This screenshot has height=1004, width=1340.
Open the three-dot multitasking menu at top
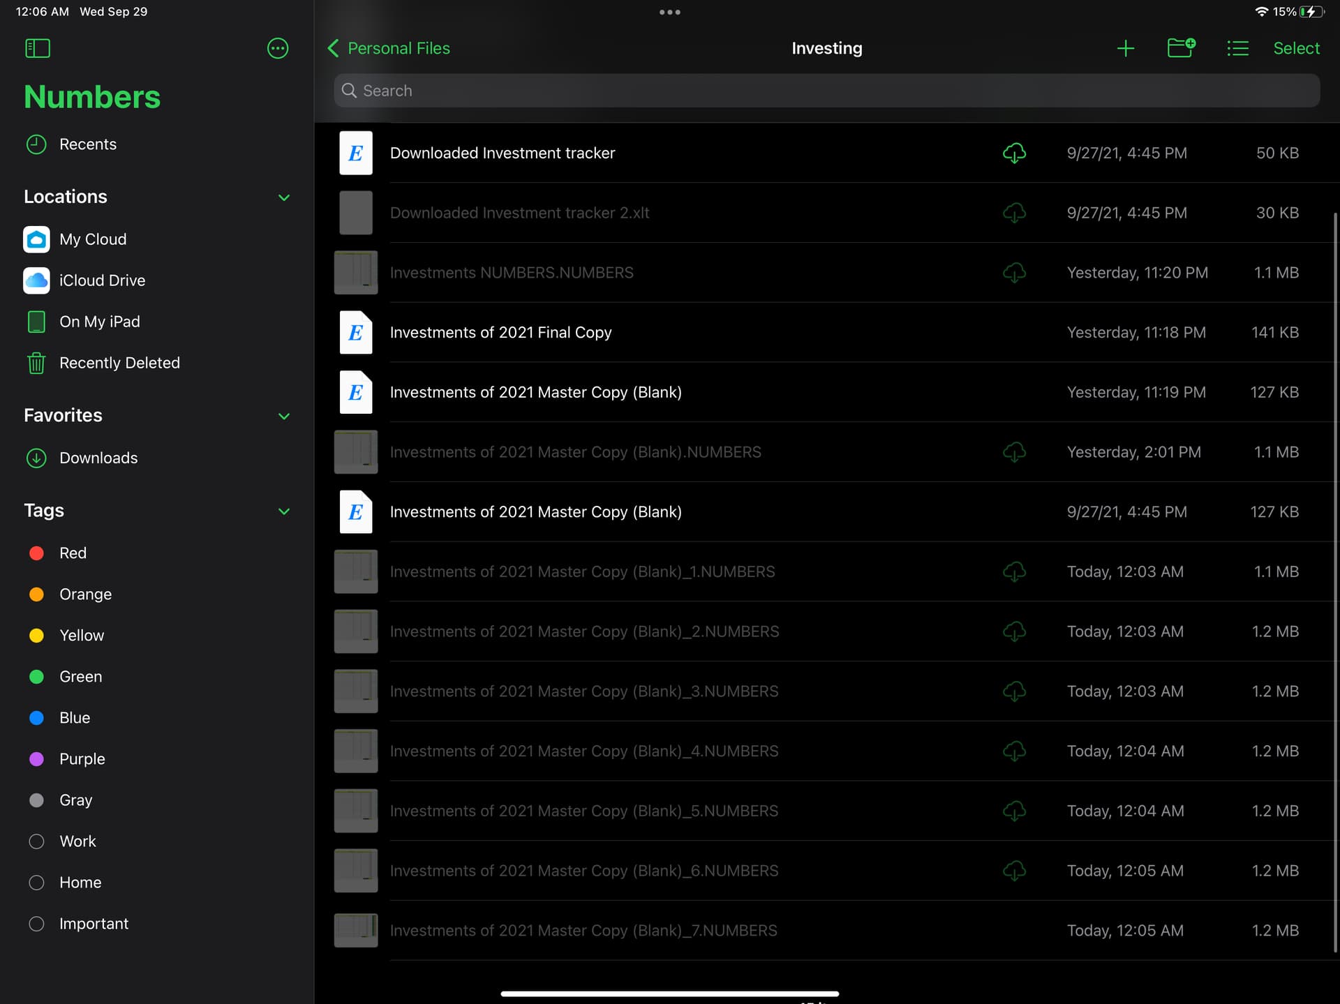click(669, 12)
